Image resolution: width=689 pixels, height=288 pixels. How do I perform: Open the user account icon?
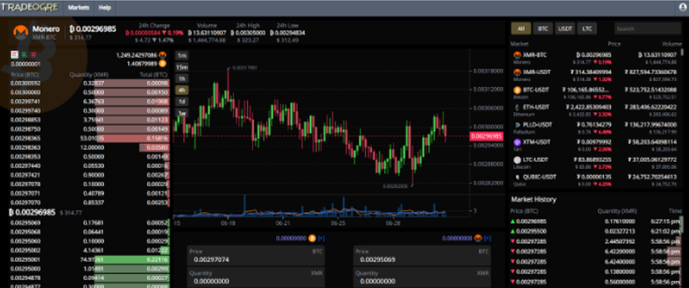(683, 8)
